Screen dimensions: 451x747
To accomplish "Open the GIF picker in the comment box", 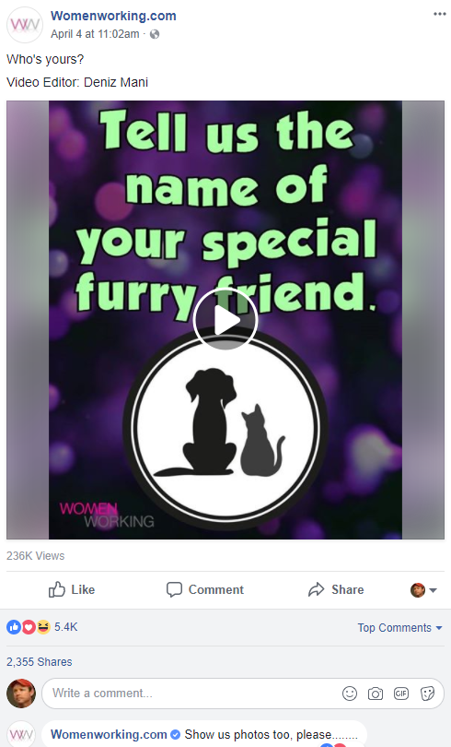I will point(401,694).
